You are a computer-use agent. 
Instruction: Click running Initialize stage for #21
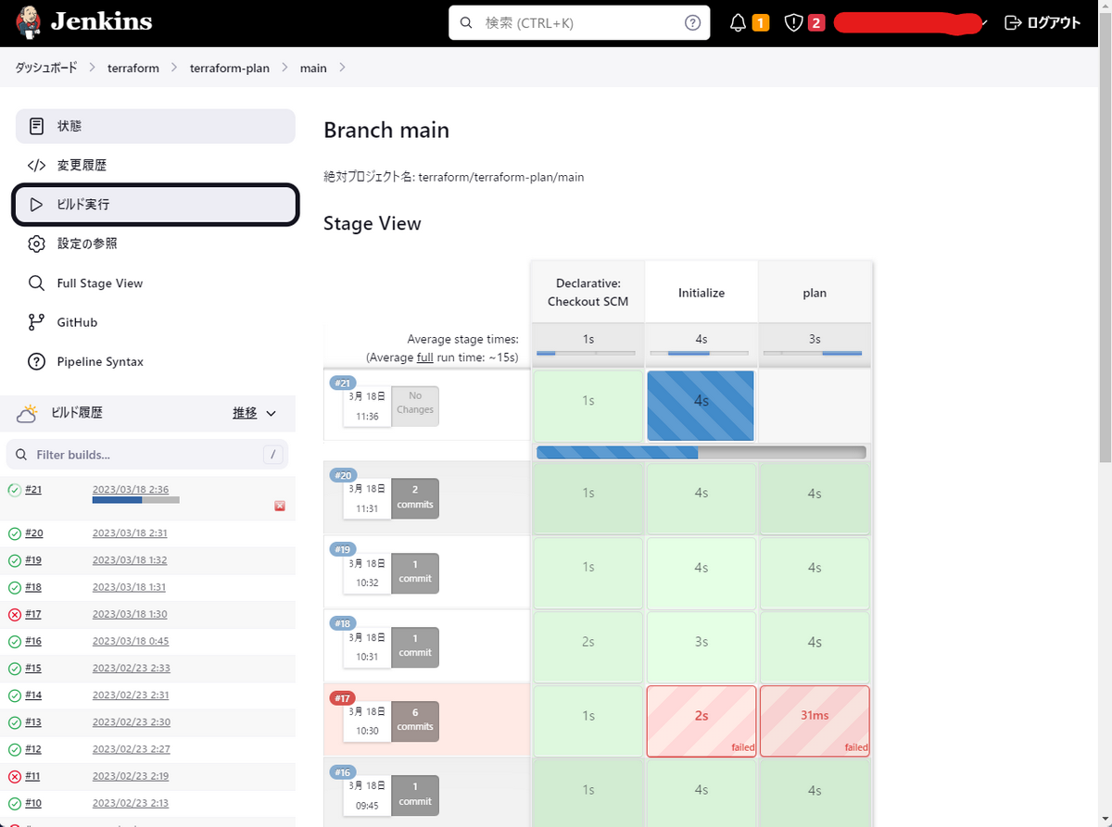pyautogui.click(x=701, y=406)
